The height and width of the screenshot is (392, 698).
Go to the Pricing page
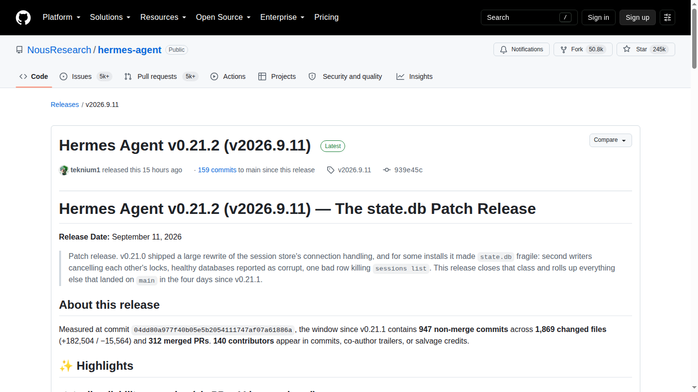click(x=326, y=17)
